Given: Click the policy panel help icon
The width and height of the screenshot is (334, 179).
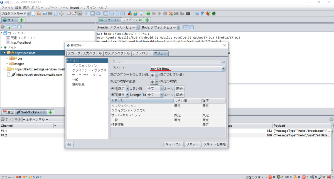Looking at the screenshot, I should [x=224, y=62].
